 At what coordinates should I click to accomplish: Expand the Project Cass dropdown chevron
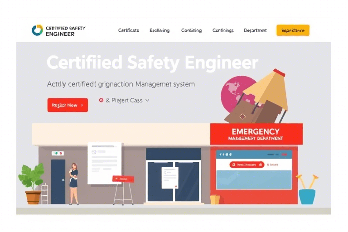point(147,101)
